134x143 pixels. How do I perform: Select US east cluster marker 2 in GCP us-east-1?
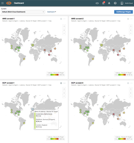(x=19, y=112)
